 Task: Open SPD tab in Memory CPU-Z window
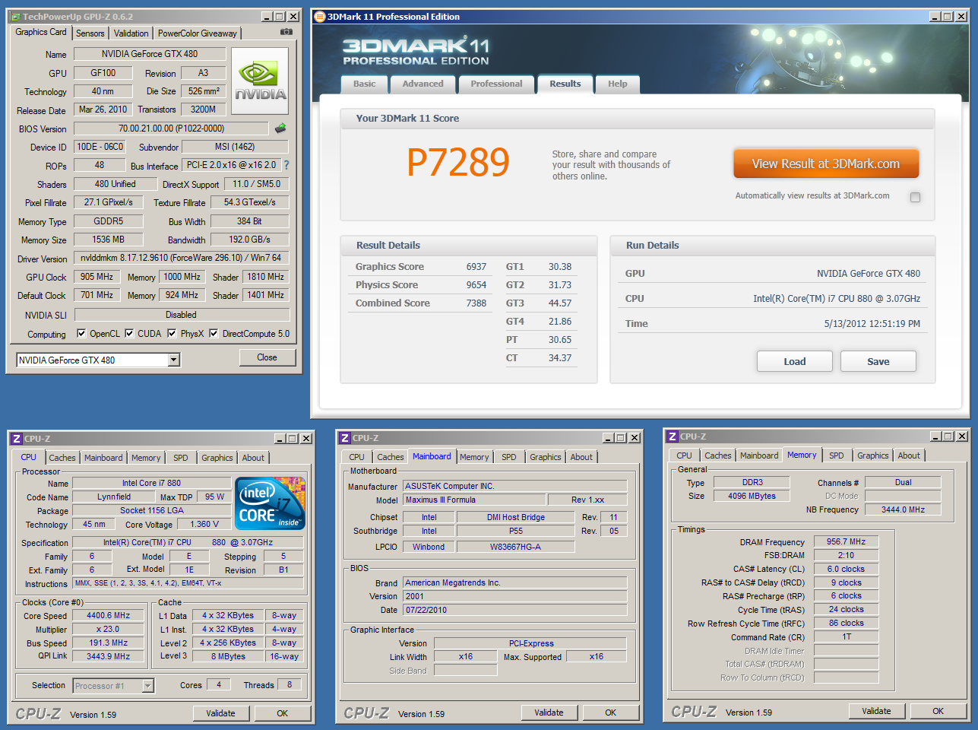tap(837, 455)
